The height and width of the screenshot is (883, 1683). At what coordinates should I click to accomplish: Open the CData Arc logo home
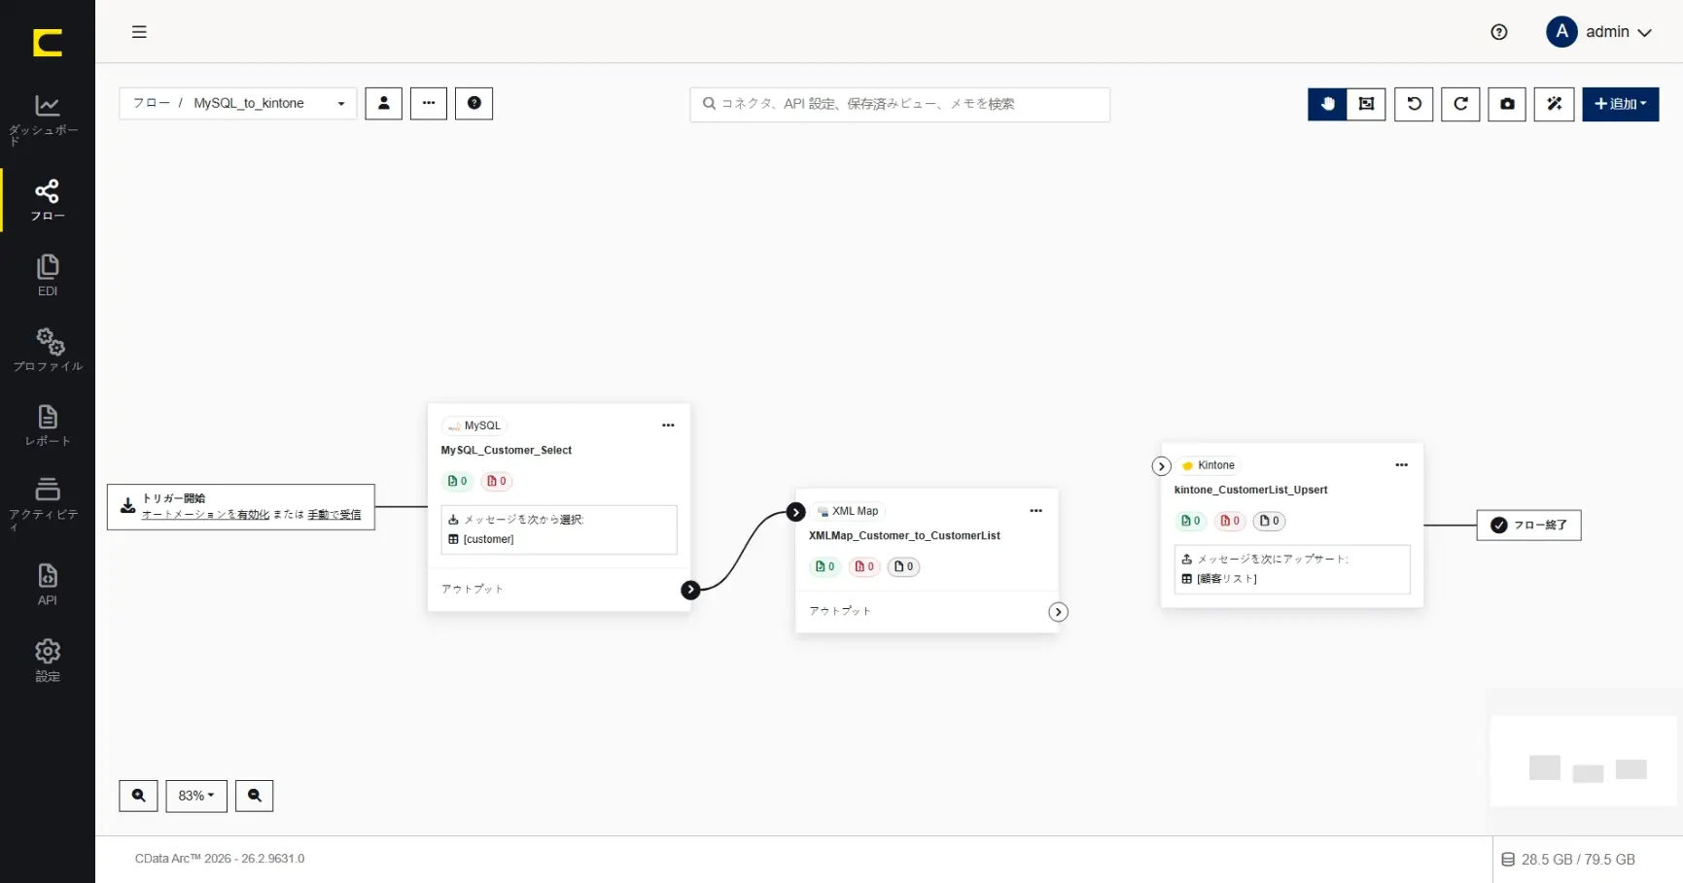pos(47,42)
